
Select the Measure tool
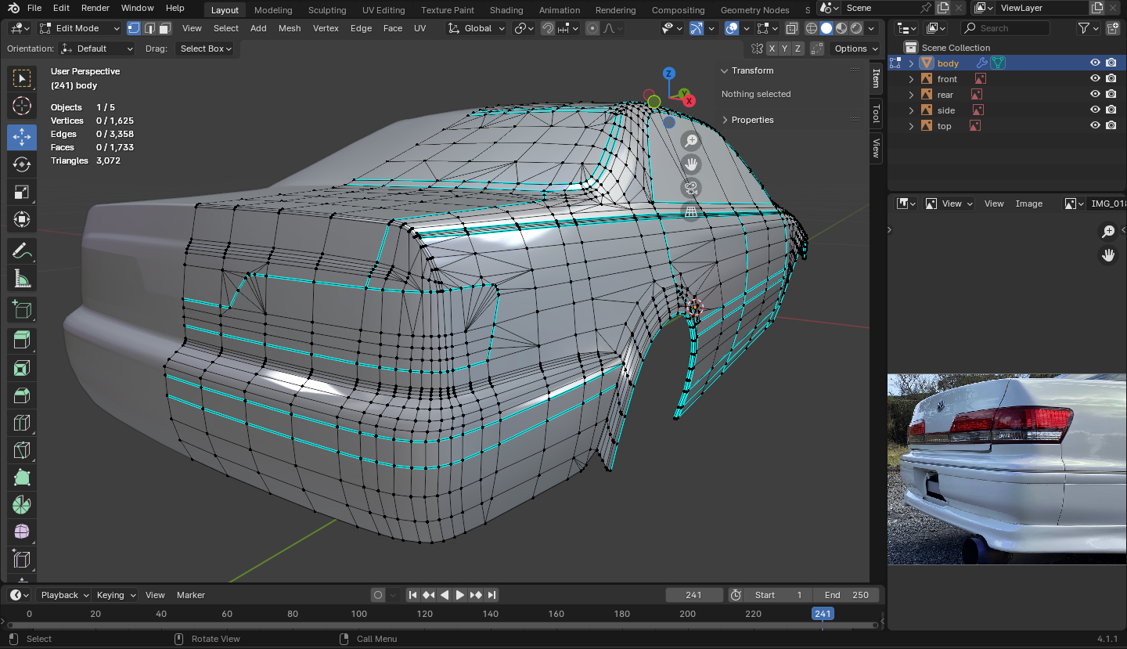(21, 279)
